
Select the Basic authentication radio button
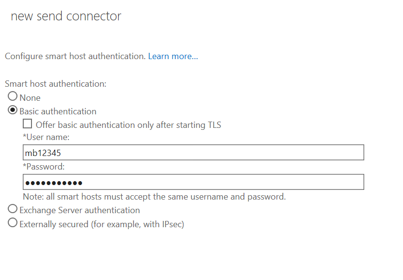click(x=13, y=110)
